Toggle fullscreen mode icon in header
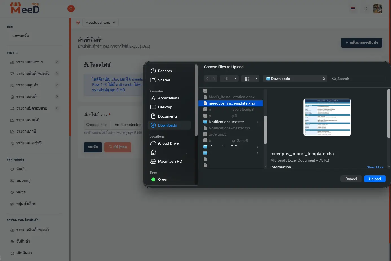Screen dimensions: 391x261 [x=365, y=9]
